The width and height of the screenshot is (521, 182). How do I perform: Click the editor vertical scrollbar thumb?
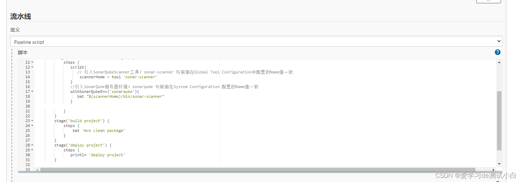(x=499, y=121)
